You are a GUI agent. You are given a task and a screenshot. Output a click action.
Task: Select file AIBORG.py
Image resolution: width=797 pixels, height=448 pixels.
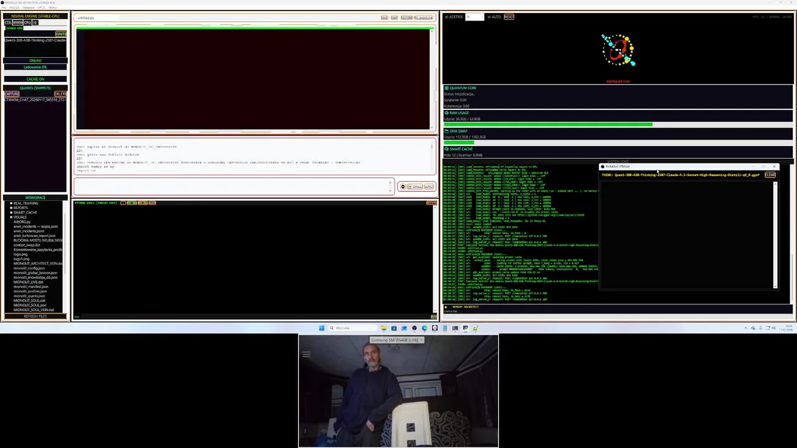click(22, 222)
